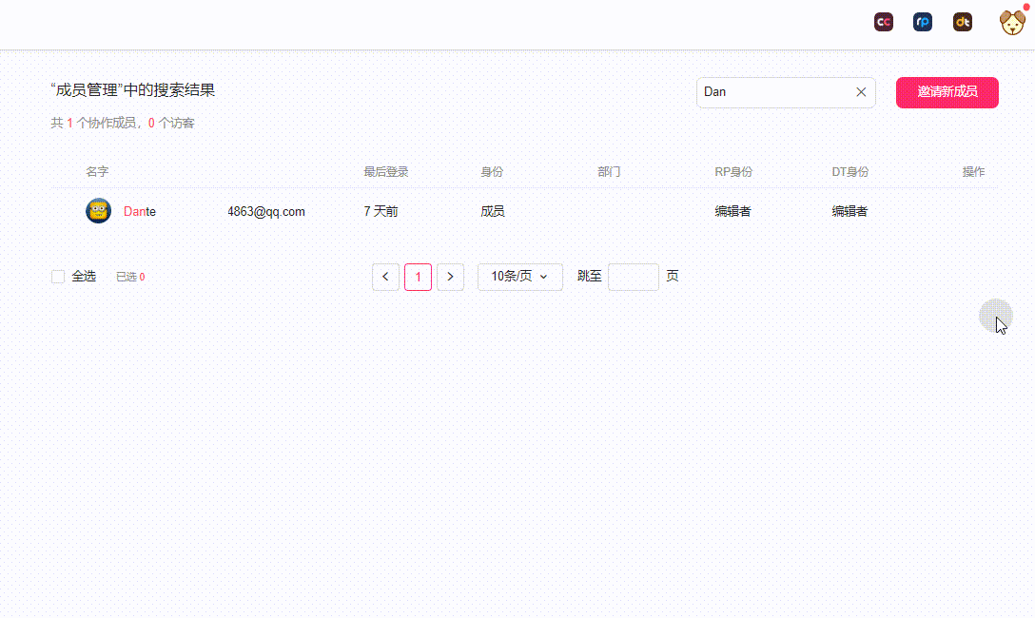Go to next page arrow
This screenshot has height=618, width=1035.
[x=450, y=277]
